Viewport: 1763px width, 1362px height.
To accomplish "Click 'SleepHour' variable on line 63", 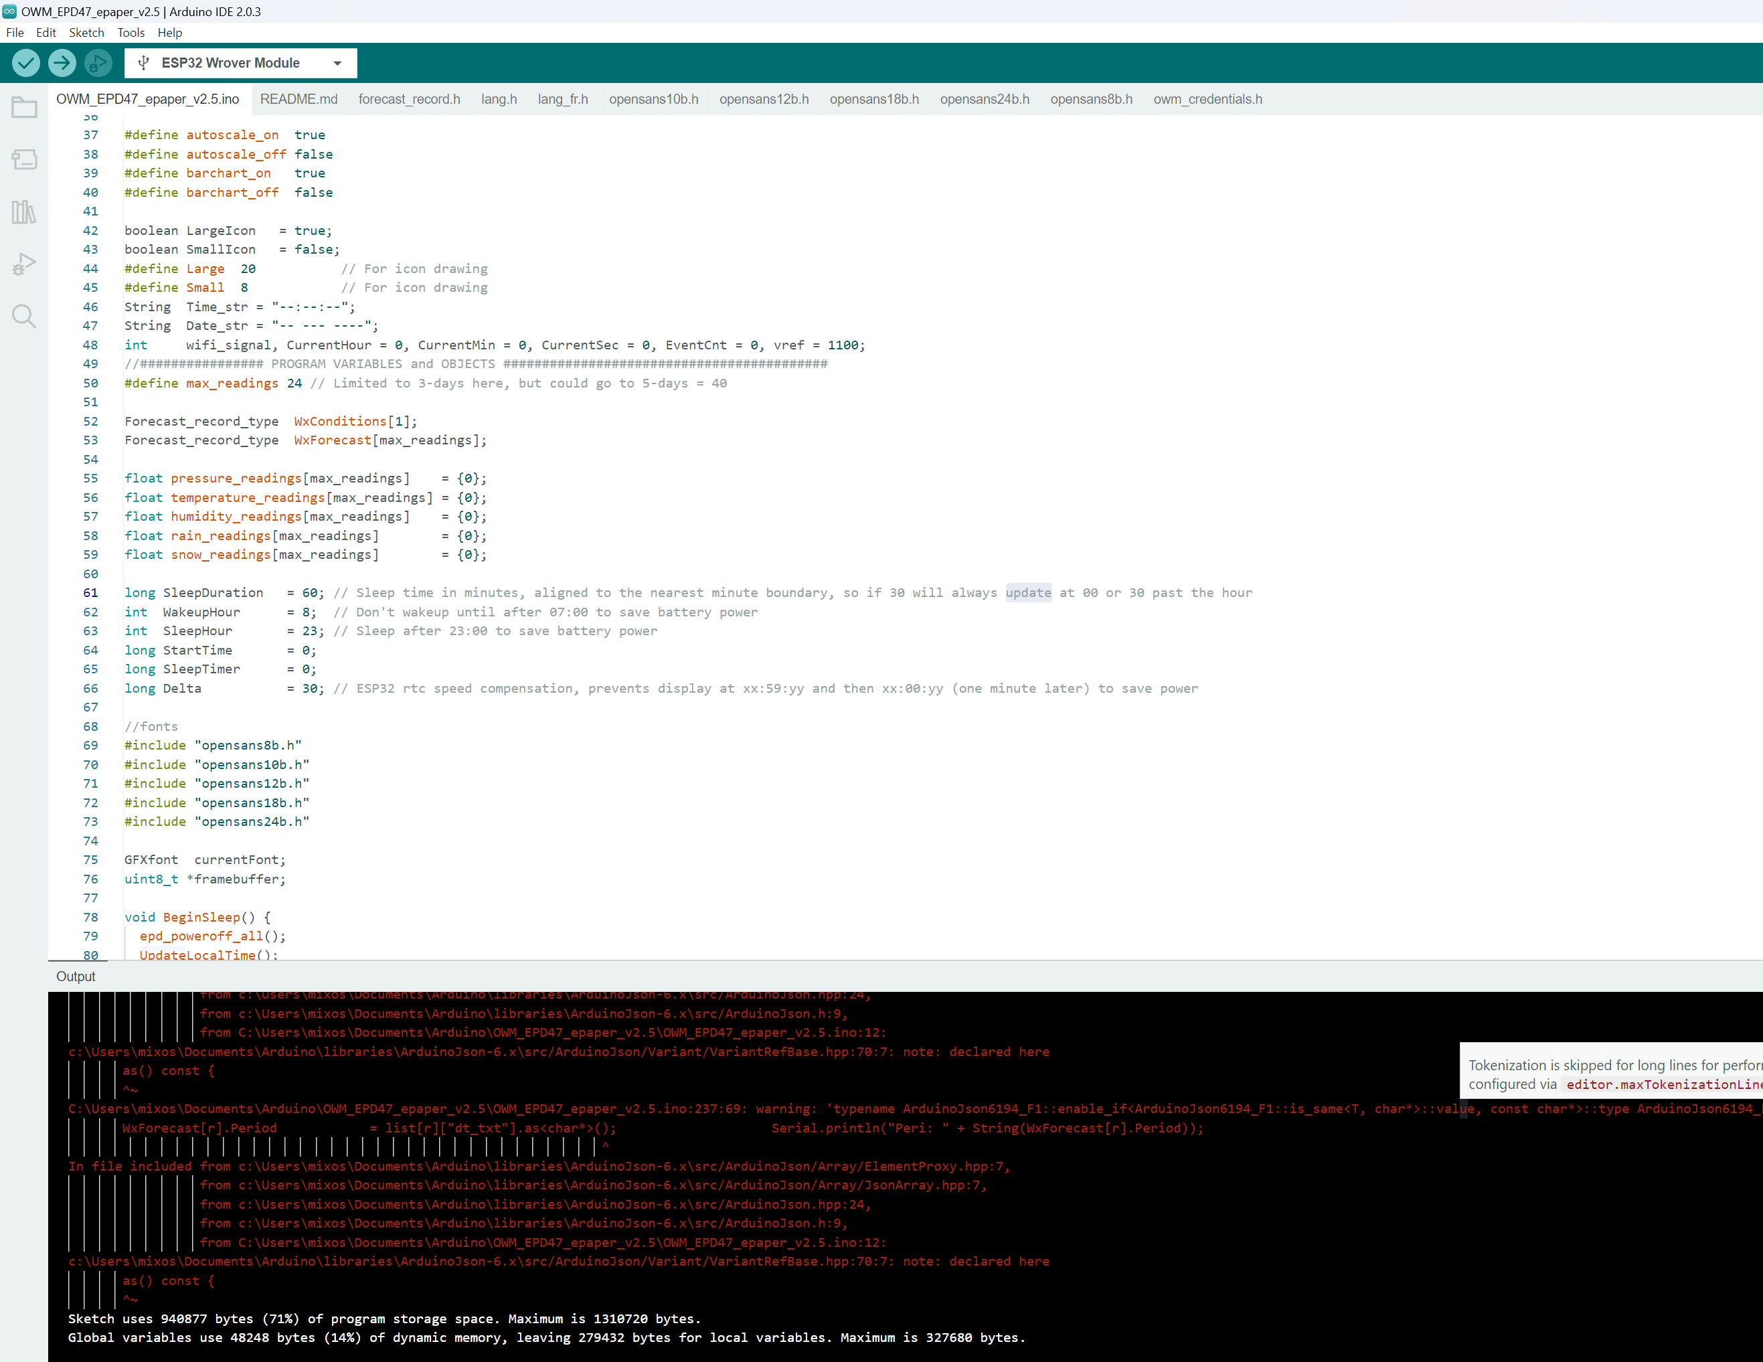I will point(197,630).
